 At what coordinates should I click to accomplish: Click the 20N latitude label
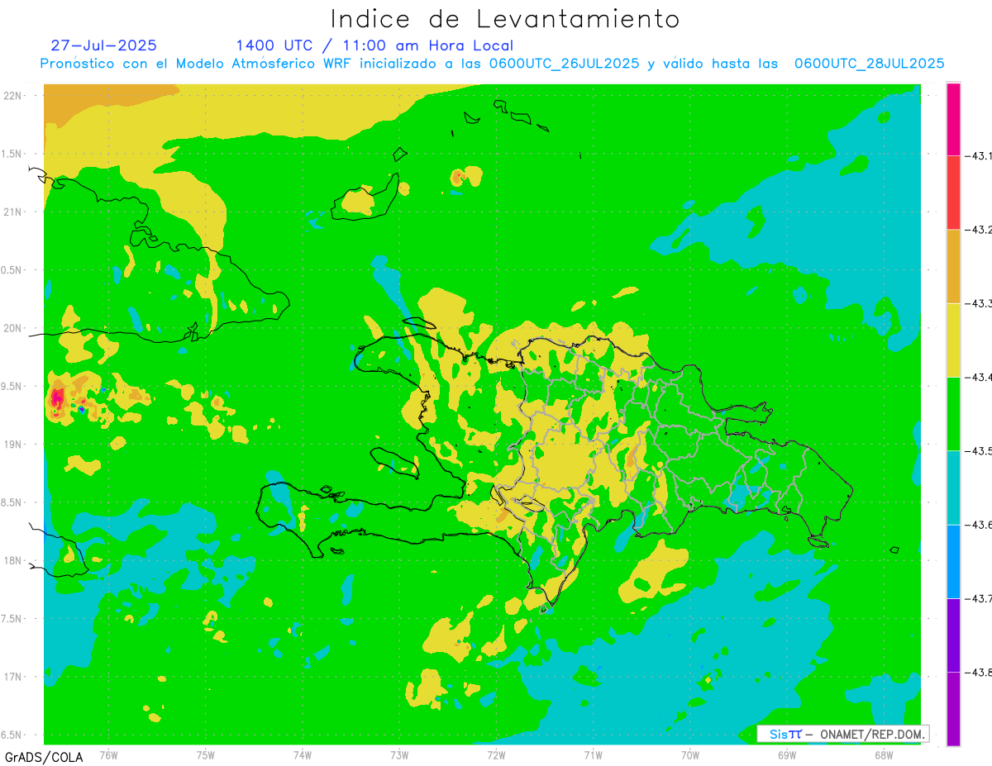tap(14, 328)
